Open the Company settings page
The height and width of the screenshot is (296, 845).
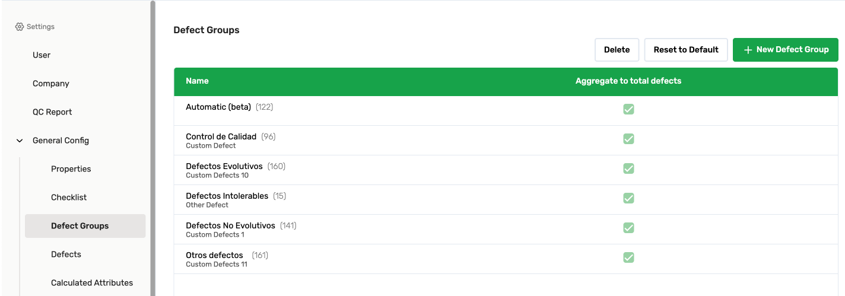tap(51, 84)
